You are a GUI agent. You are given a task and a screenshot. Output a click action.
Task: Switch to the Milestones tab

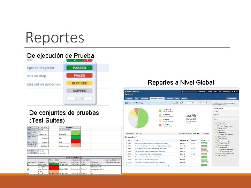click(145, 98)
